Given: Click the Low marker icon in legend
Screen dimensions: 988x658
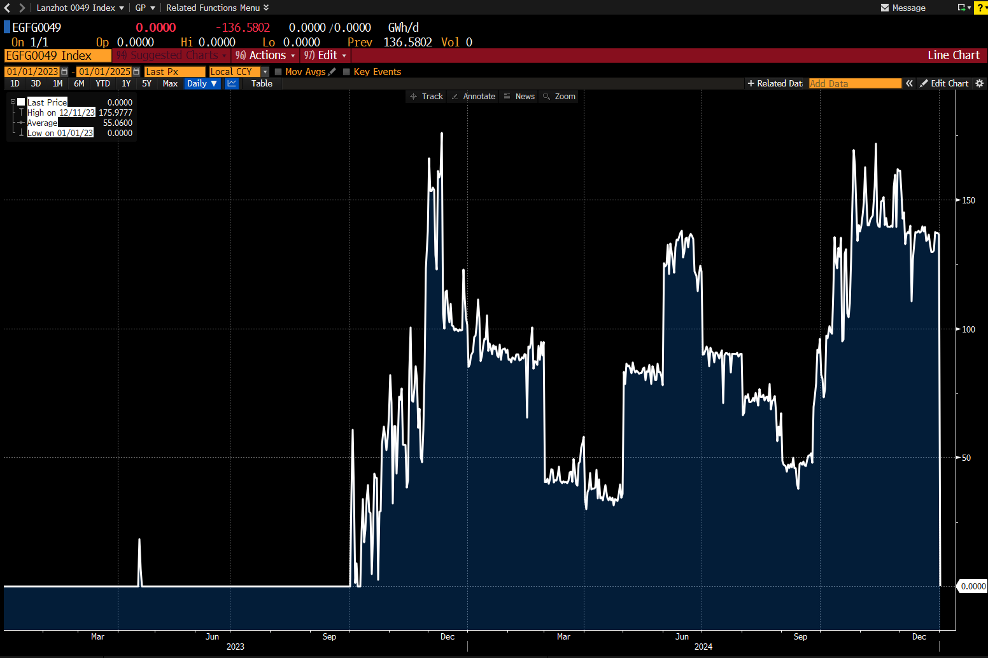Looking at the screenshot, I should 21,133.
